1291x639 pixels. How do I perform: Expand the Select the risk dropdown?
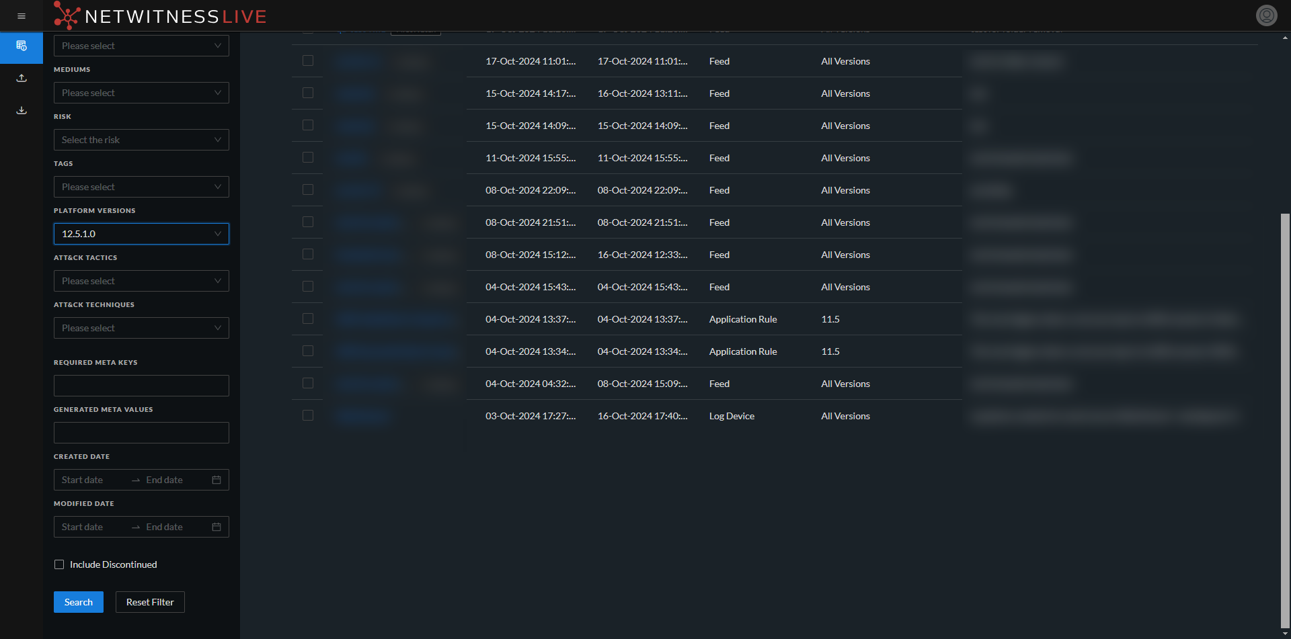(141, 139)
